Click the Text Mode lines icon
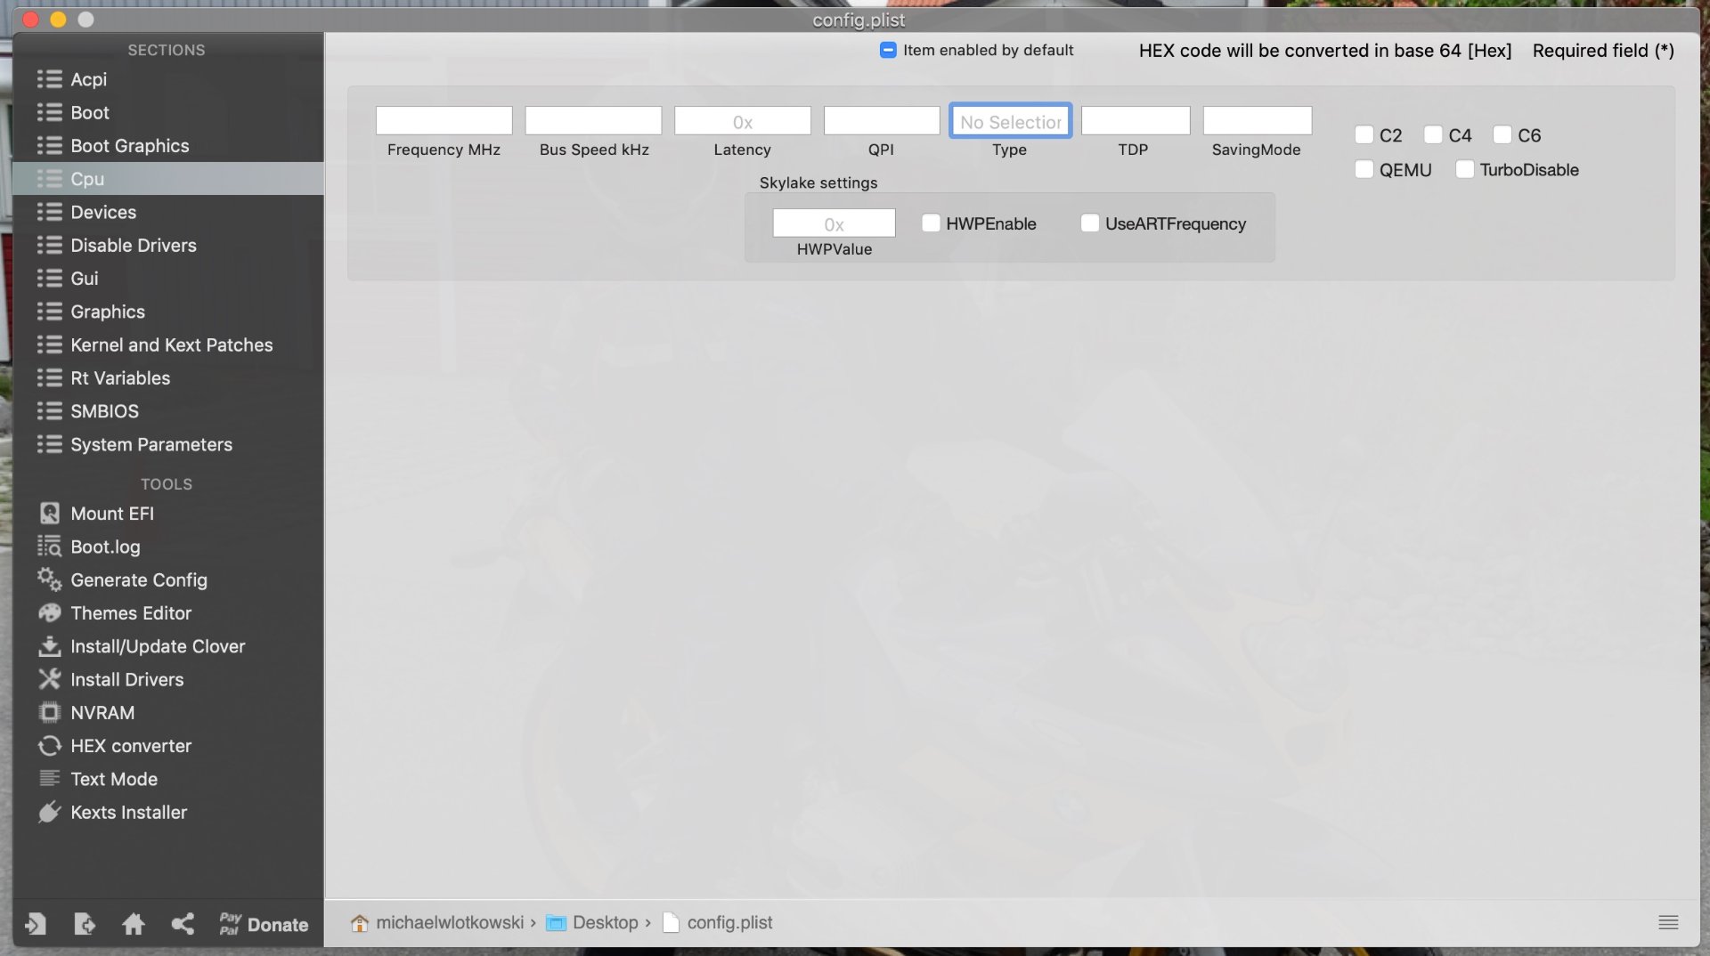The height and width of the screenshot is (956, 1710). (x=50, y=779)
